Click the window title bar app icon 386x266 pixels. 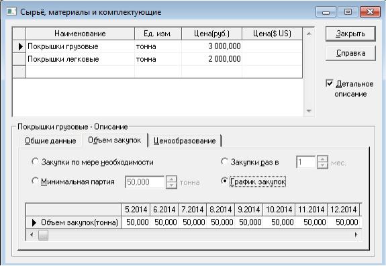[x=11, y=11]
